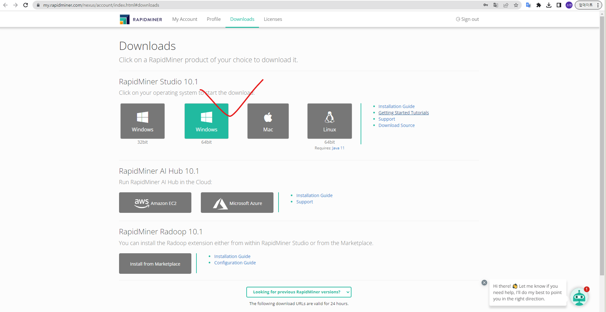Open Getting Started Tutorials link
This screenshot has height=312, width=606.
click(x=404, y=113)
